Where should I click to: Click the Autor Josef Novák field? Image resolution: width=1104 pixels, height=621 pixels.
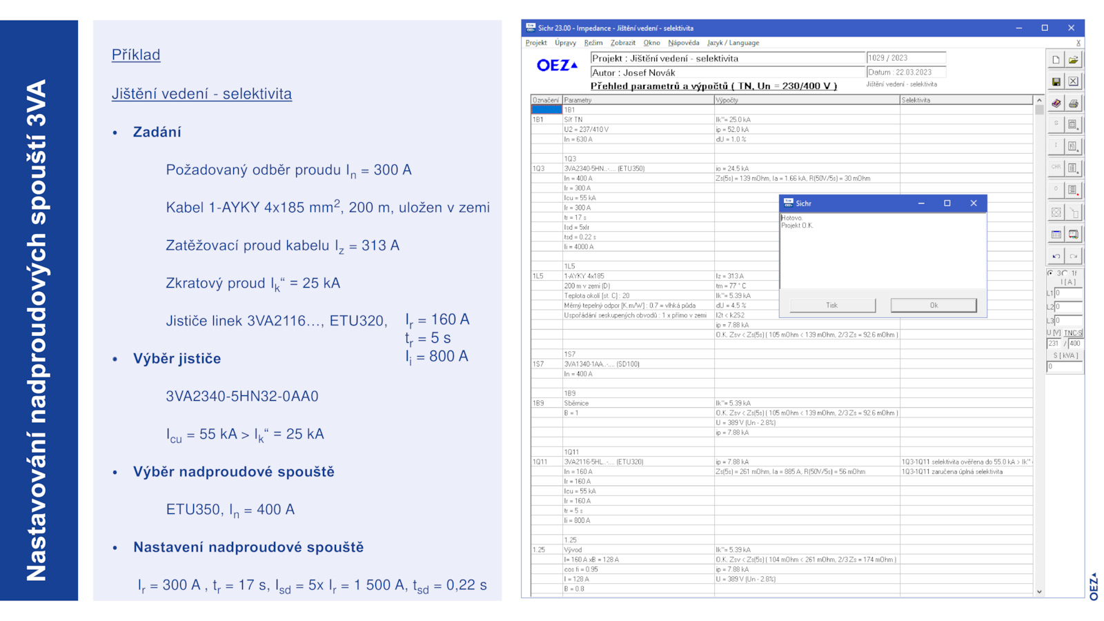pos(727,72)
